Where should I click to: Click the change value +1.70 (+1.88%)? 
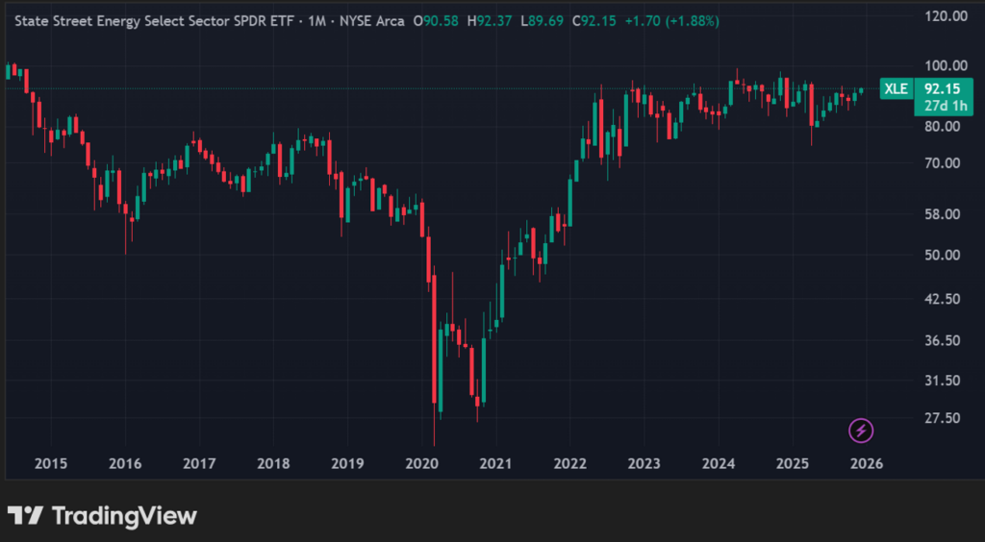tap(671, 21)
